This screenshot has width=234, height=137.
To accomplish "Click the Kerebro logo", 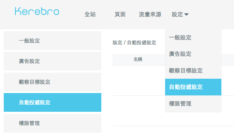I will click(x=37, y=11).
